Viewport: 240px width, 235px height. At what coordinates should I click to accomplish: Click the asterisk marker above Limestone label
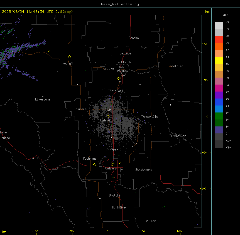pos(43,96)
